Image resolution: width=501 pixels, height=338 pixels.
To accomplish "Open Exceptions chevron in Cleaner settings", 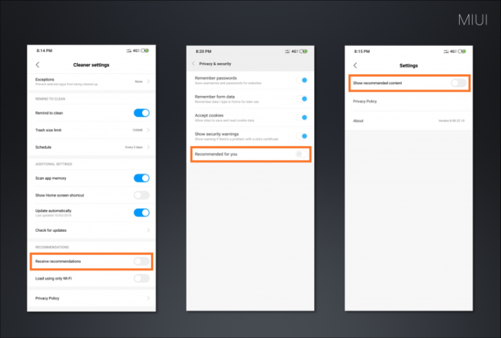I will (148, 82).
